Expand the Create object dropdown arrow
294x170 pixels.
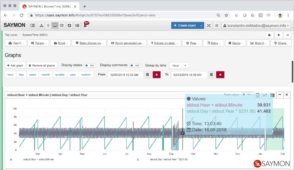pyautogui.click(x=201, y=26)
